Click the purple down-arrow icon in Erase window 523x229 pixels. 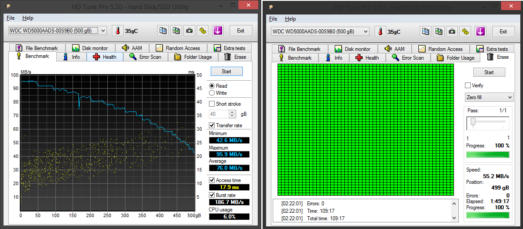[x=480, y=31]
